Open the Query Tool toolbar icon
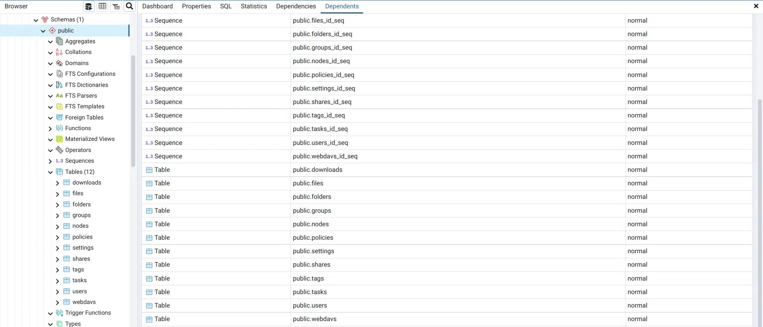 click(x=89, y=6)
